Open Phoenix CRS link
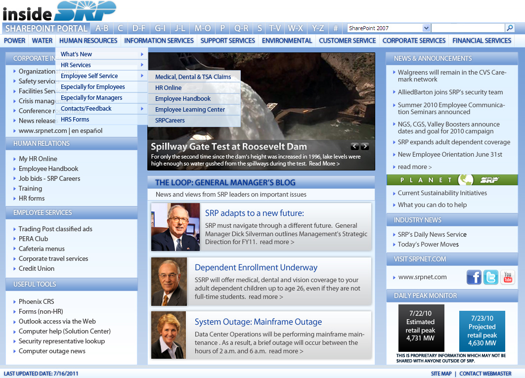Image resolution: width=525 pixels, height=378 pixels. coord(36,302)
